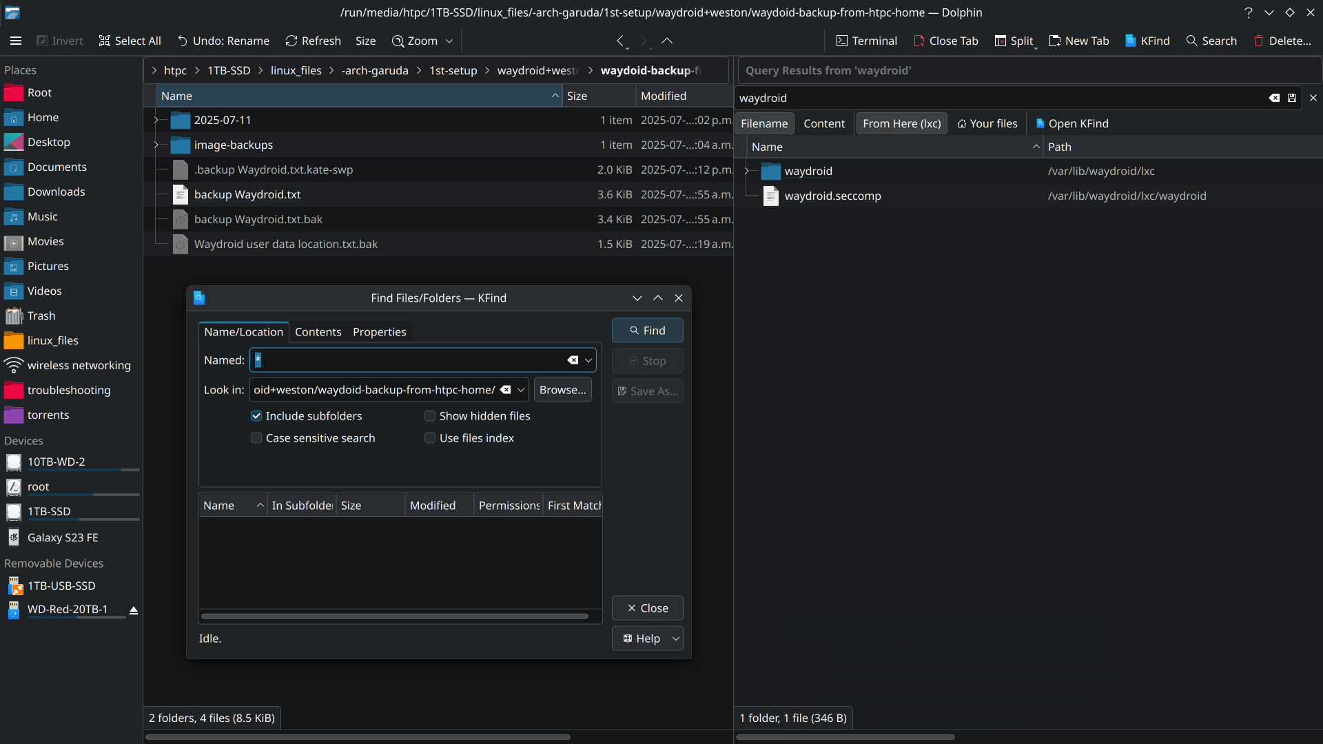Enable Show hidden files option
This screenshot has height=744, width=1323.
[x=430, y=416]
